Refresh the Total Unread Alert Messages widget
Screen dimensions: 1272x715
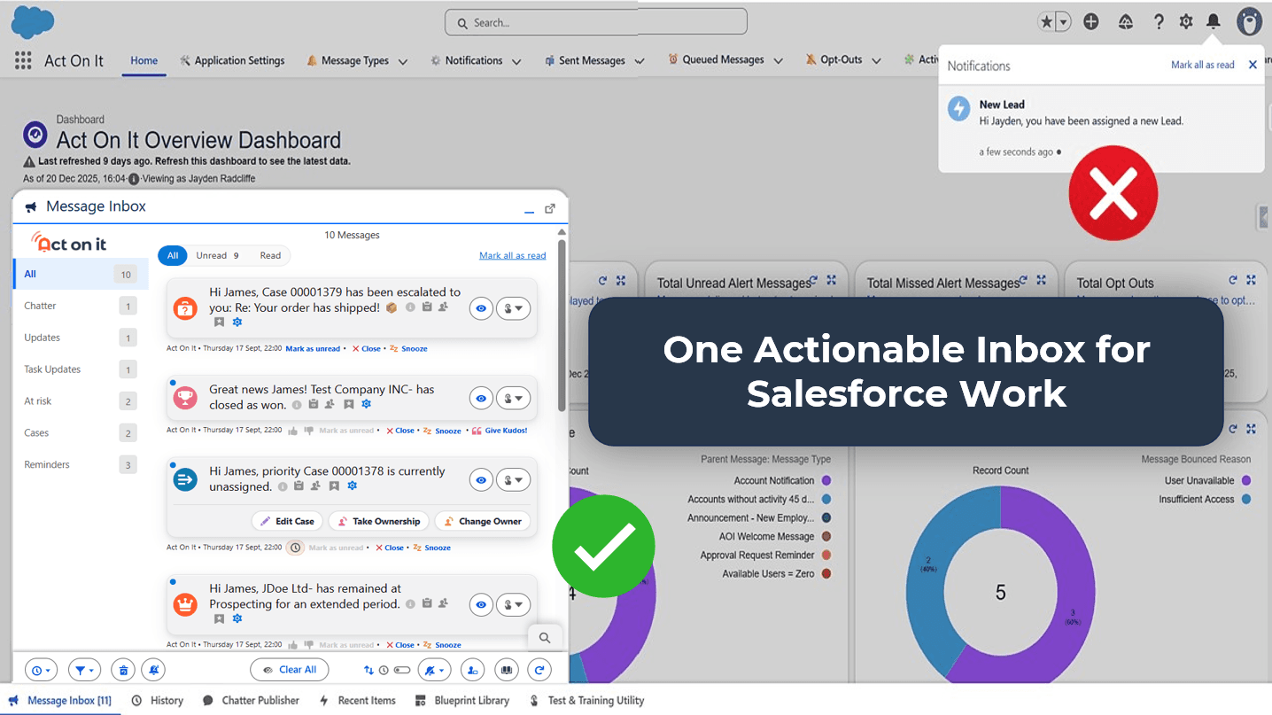[811, 280]
